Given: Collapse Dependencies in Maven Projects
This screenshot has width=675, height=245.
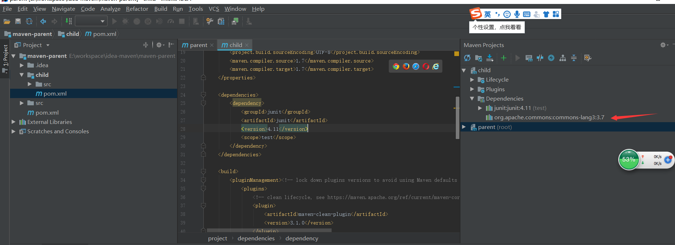Looking at the screenshot, I should point(472,98).
